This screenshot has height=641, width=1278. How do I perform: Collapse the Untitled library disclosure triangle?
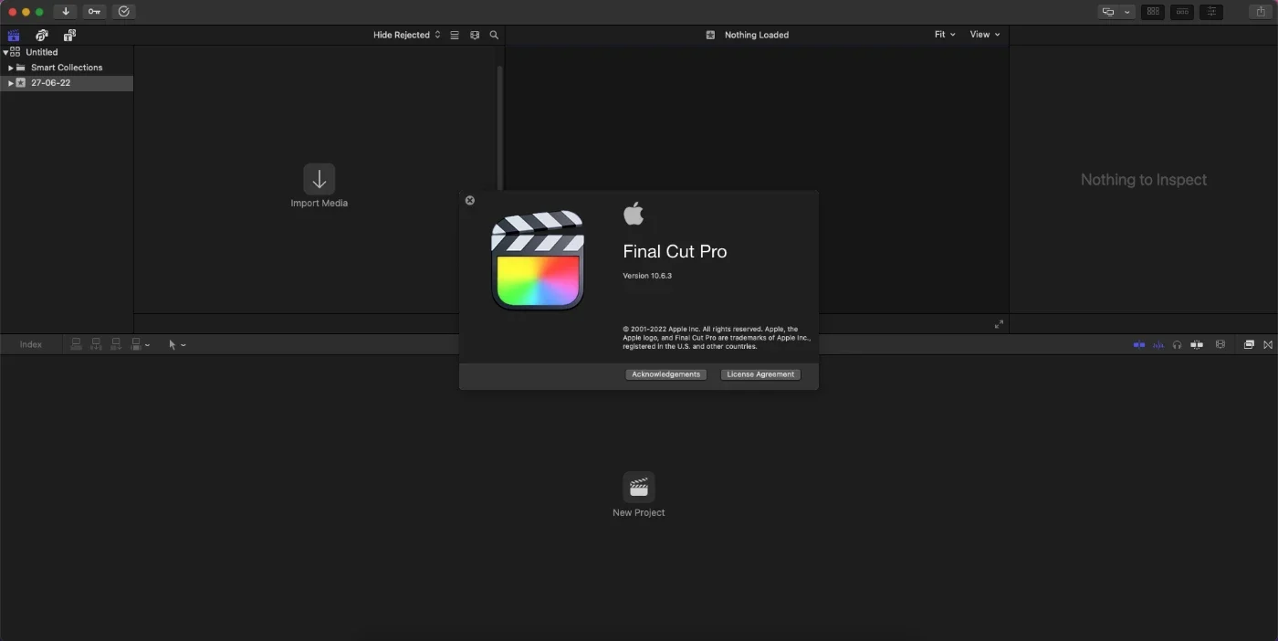click(x=5, y=53)
